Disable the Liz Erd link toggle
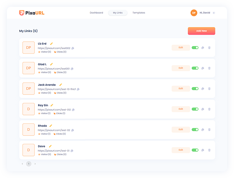 point(195,48)
